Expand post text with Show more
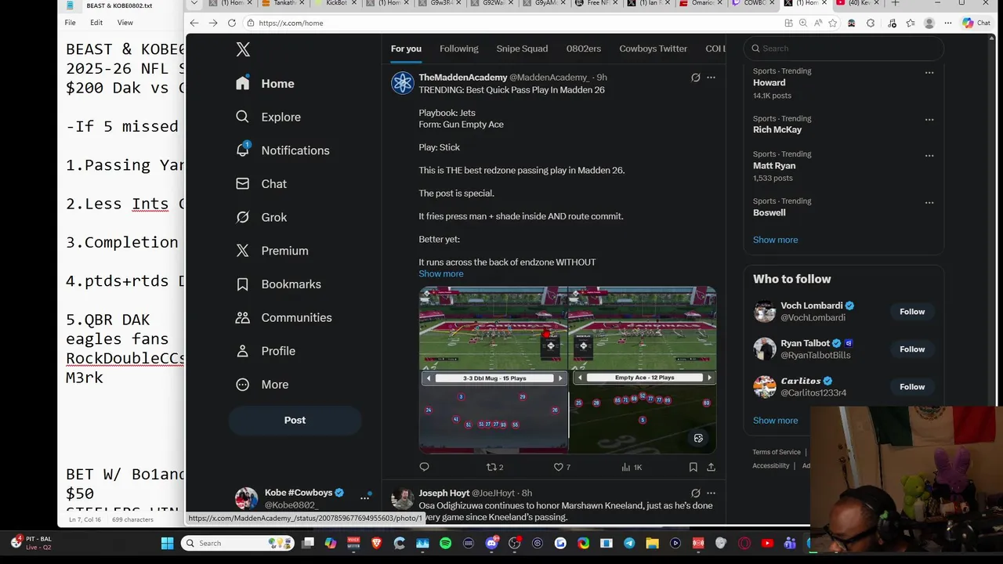 tap(440, 273)
